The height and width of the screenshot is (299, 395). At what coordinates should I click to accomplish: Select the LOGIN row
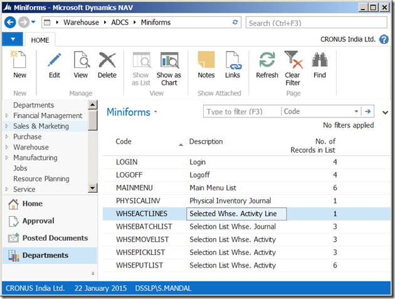(246, 162)
